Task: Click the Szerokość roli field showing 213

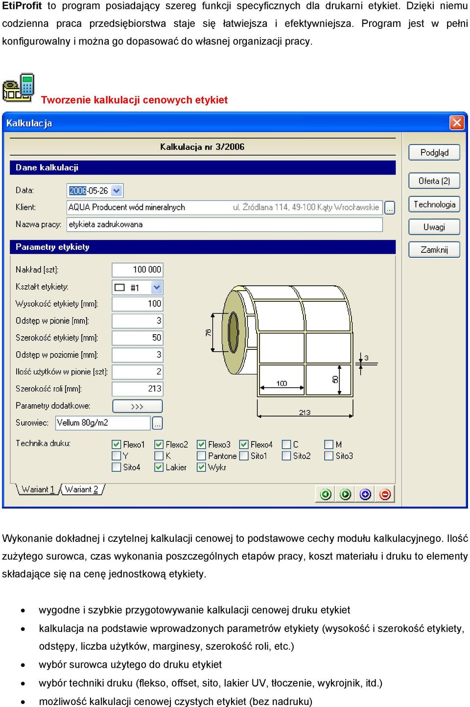Action: [x=138, y=389]
